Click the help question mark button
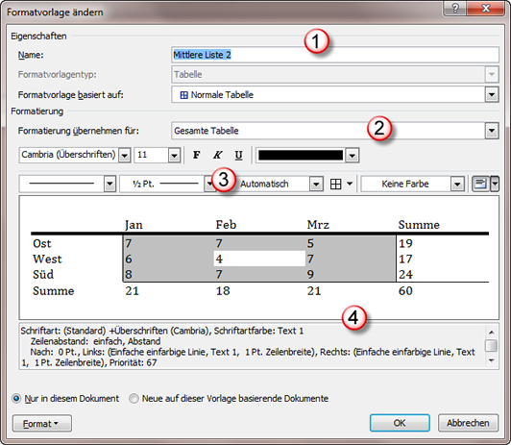 tap(455, 8)
